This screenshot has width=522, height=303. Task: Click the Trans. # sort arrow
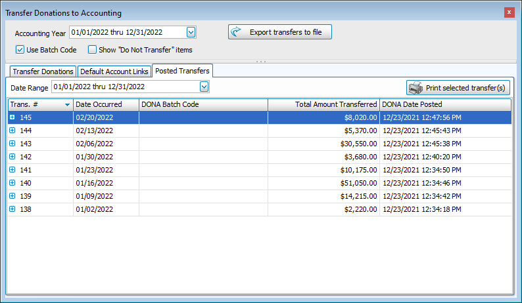(67, 104)
